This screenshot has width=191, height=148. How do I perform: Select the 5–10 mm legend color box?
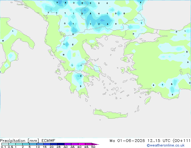point(33,144)
